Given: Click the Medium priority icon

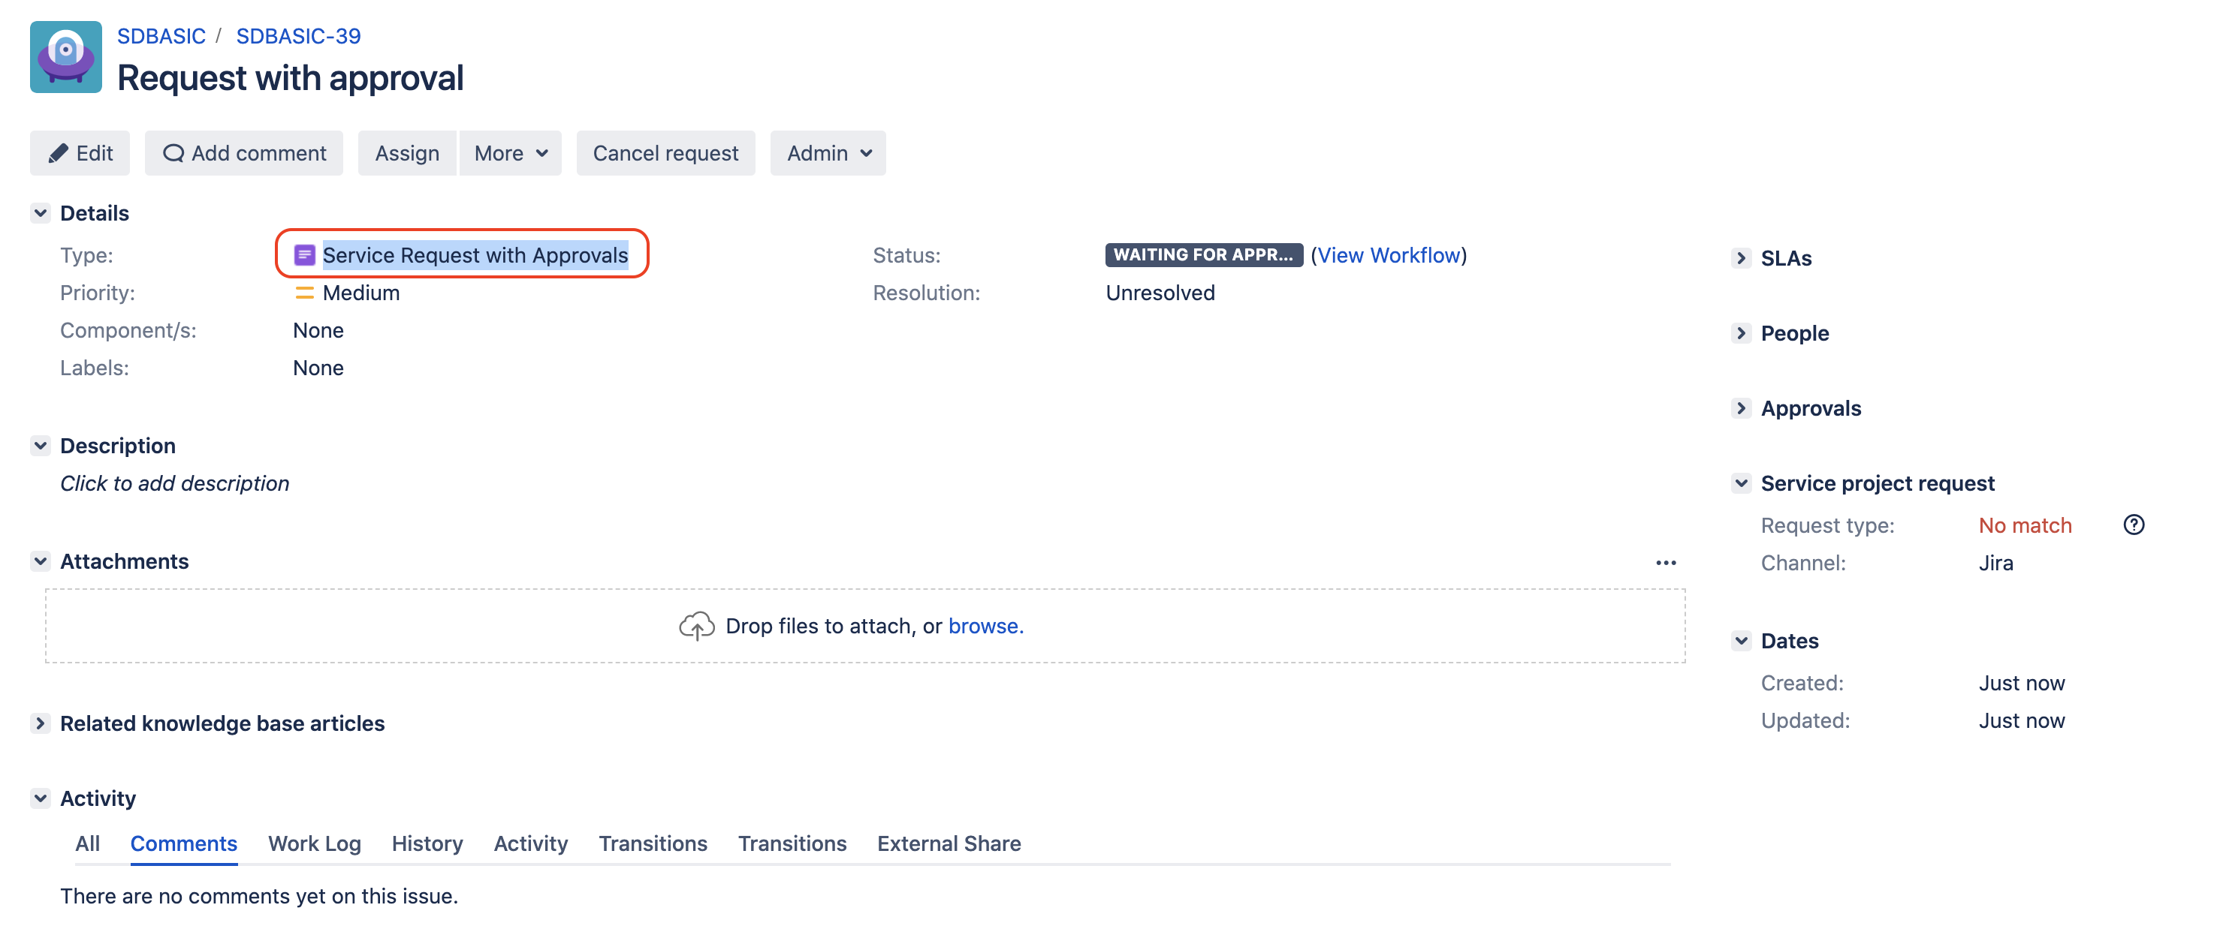Looking at the screenshot, I should (x=303, y=293).
